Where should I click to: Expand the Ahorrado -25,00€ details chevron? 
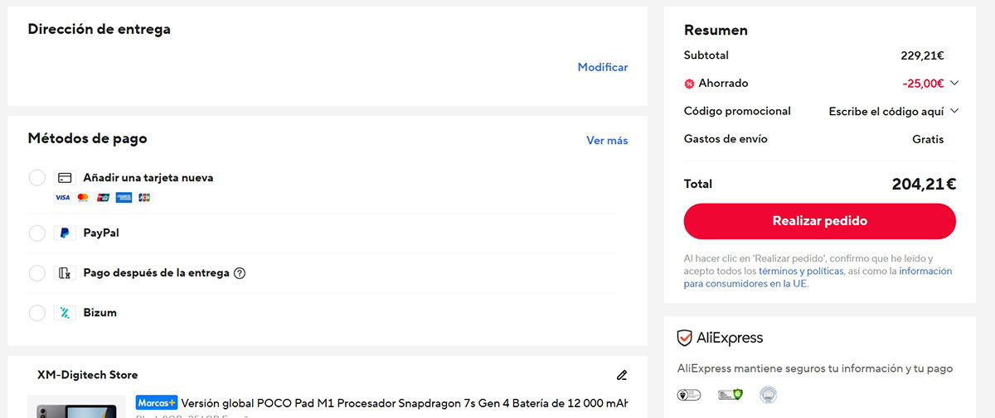954,83
